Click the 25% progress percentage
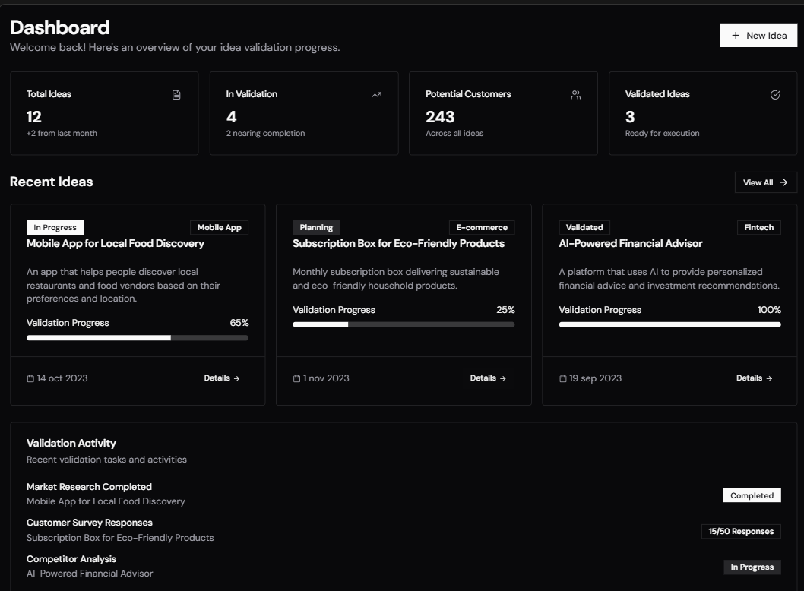 coord(505,310)
